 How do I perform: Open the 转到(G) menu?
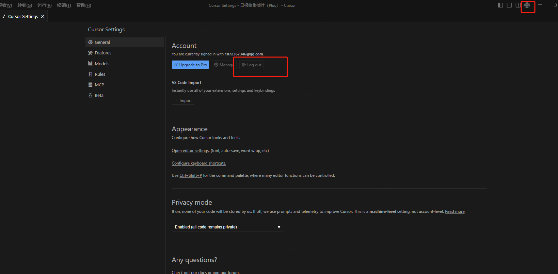[25, 5]
